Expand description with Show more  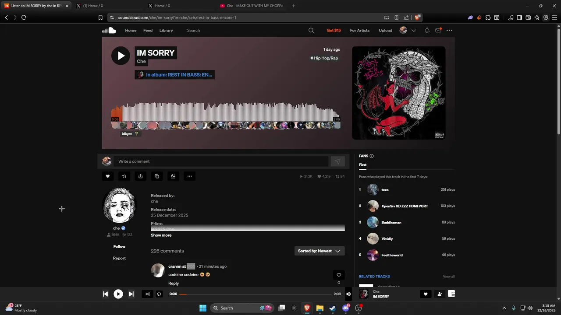coord(161,235)
